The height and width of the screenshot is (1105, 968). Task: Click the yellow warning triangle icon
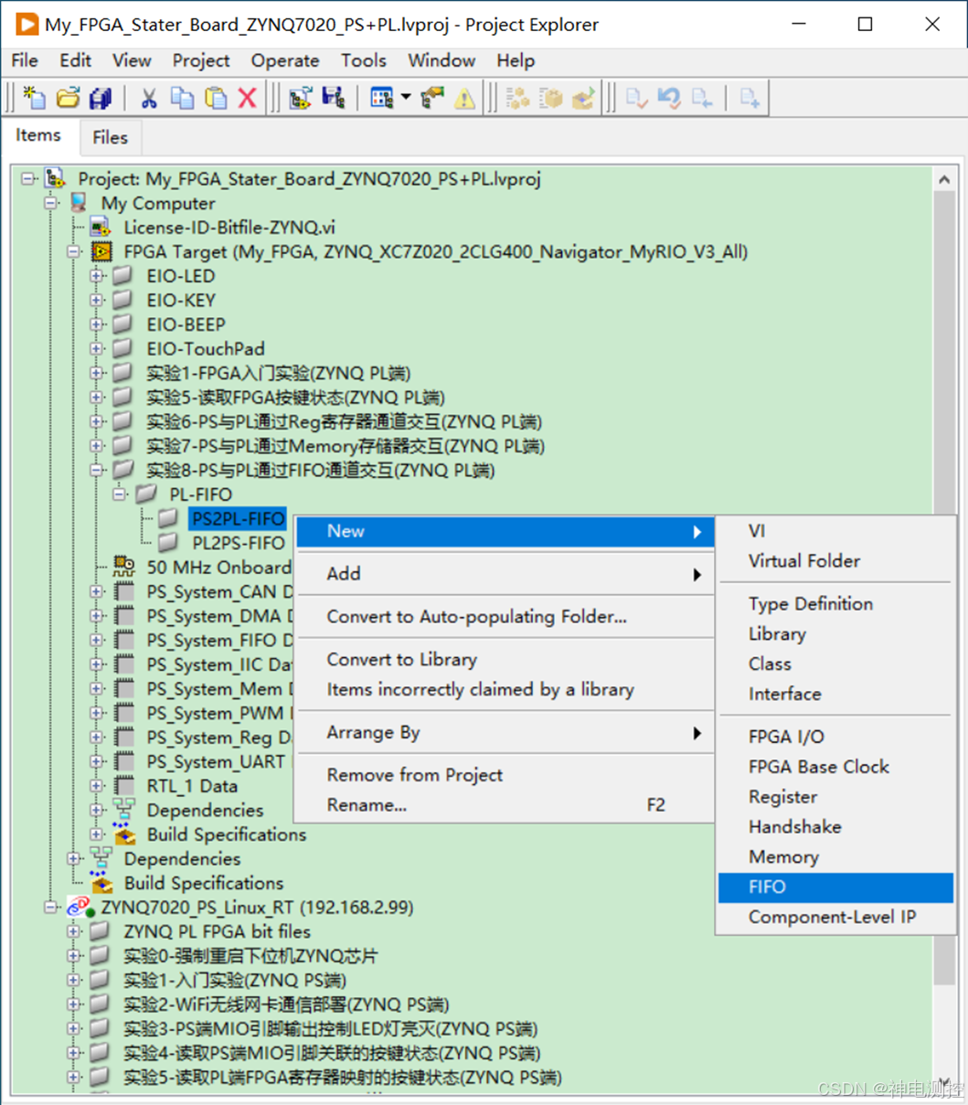464,98
